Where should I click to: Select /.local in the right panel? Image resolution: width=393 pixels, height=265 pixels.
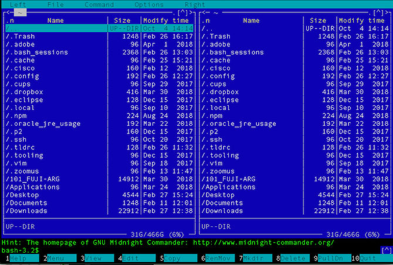pos(295,108)
